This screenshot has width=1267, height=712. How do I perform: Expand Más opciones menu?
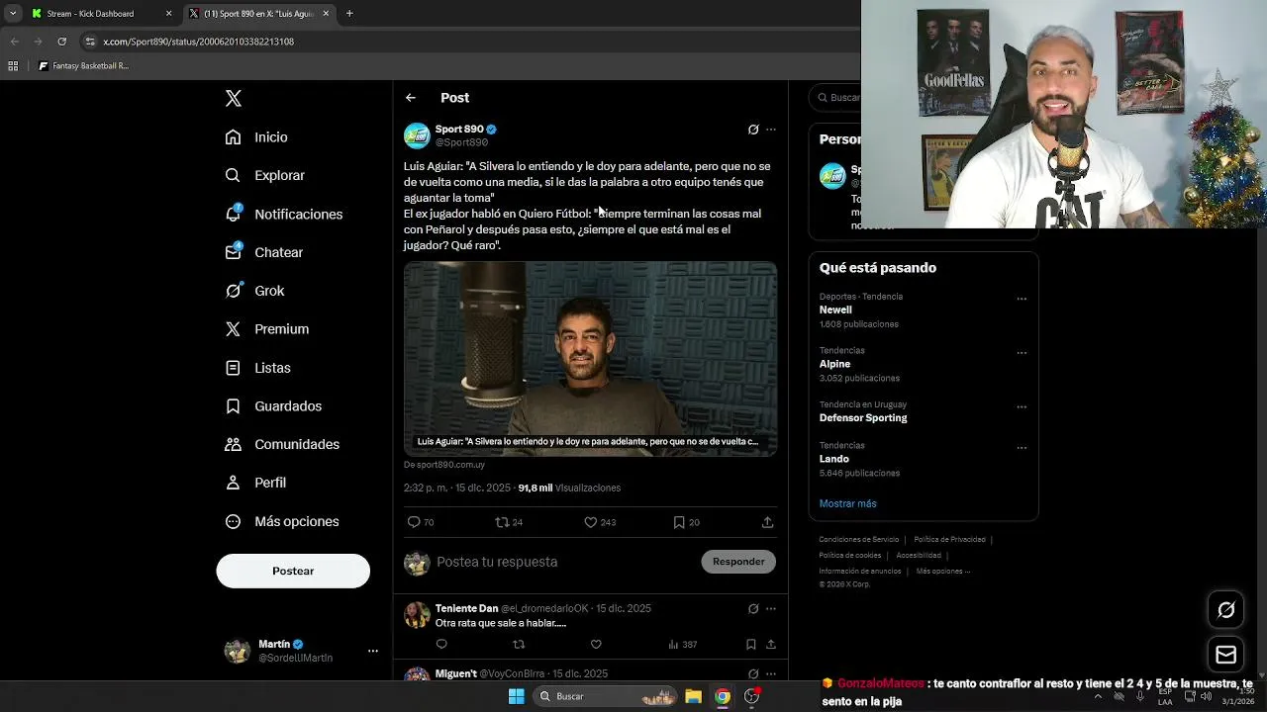(282, 521)
